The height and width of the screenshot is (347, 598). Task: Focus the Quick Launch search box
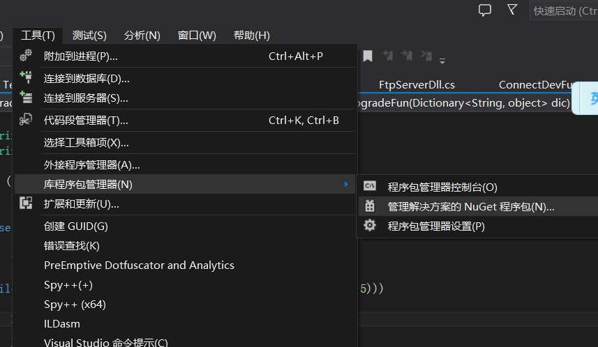click(564, 10)
